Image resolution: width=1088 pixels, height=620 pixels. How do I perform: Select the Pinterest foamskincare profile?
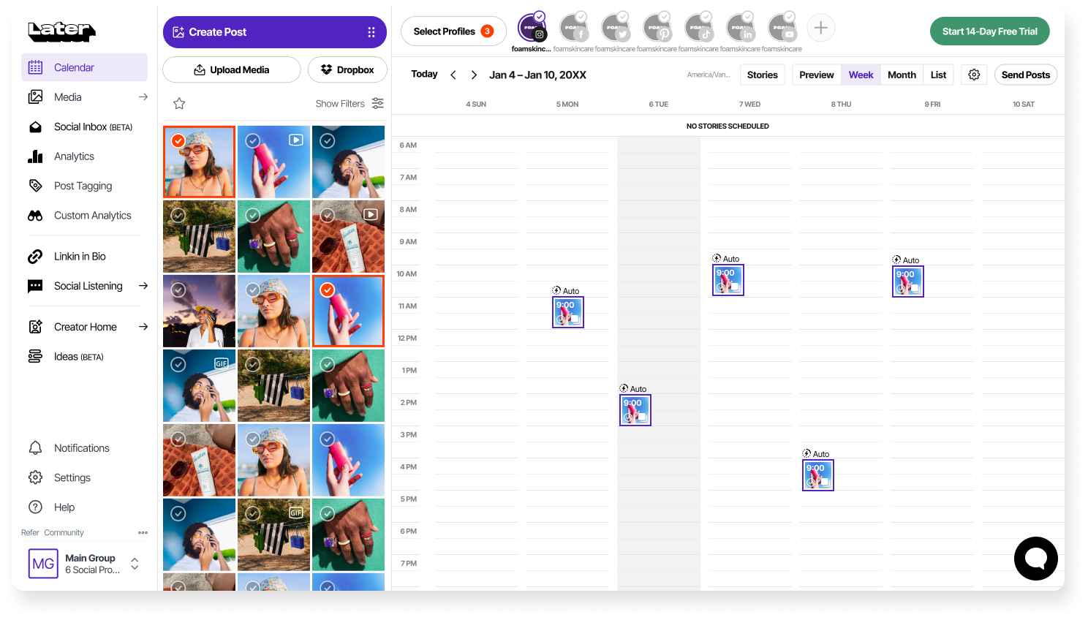[657, 28]
